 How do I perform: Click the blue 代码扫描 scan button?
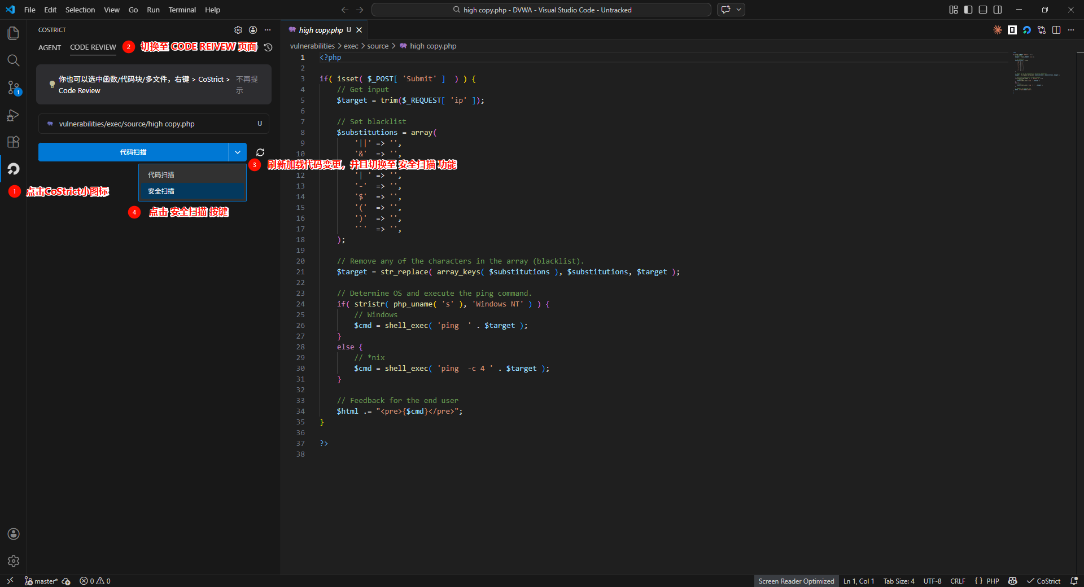133,152
